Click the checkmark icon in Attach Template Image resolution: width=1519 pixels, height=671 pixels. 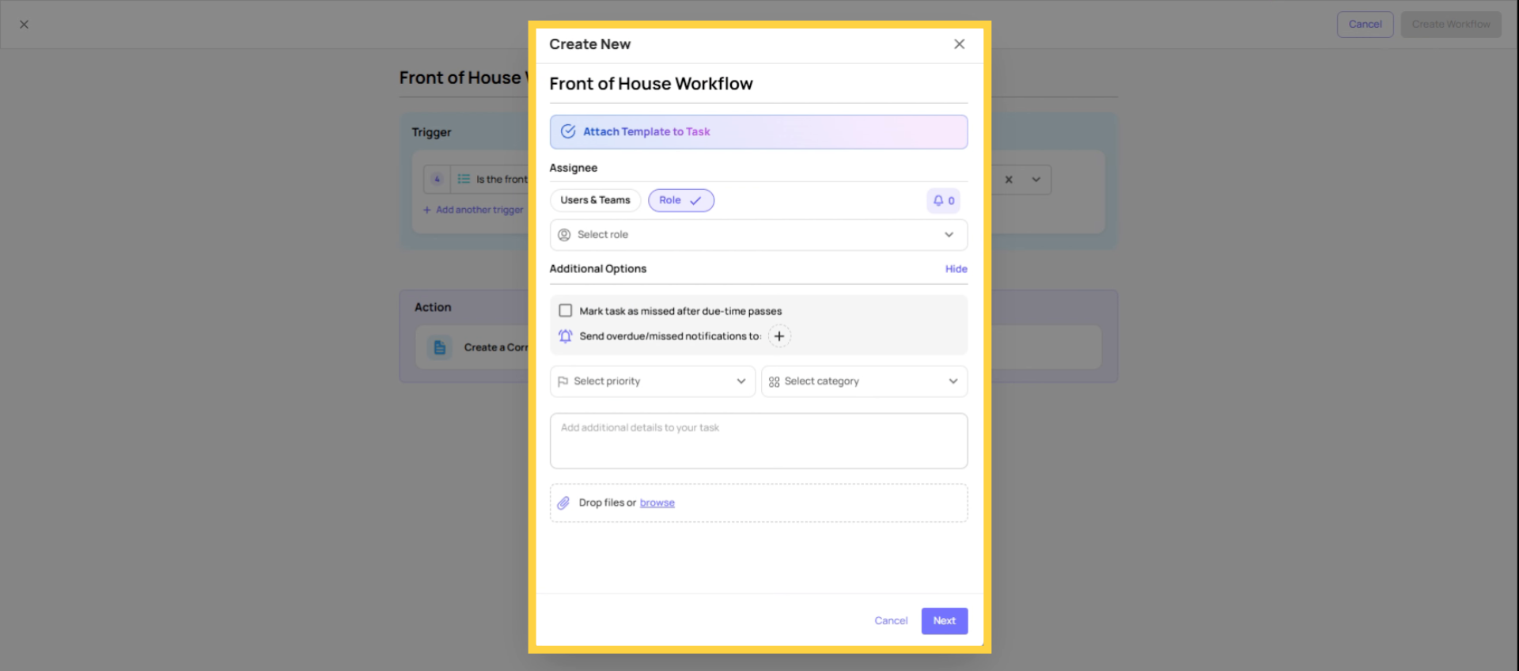click(x=568, y=131)
